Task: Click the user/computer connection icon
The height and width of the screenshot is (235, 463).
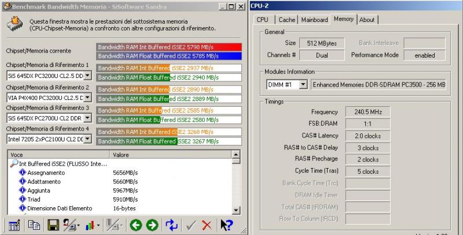Action: click(x=69, y=225)
